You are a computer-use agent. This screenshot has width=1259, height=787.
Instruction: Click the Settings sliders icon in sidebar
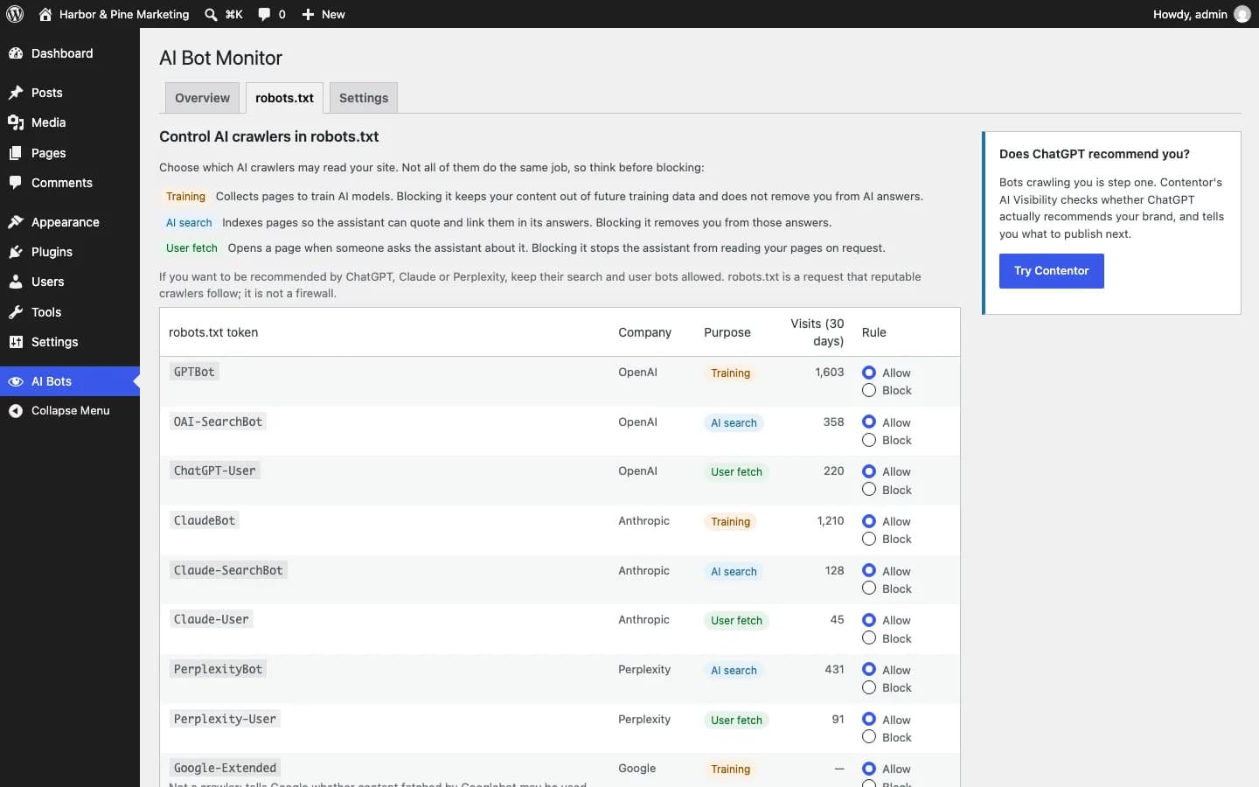(x=16, y=342)
